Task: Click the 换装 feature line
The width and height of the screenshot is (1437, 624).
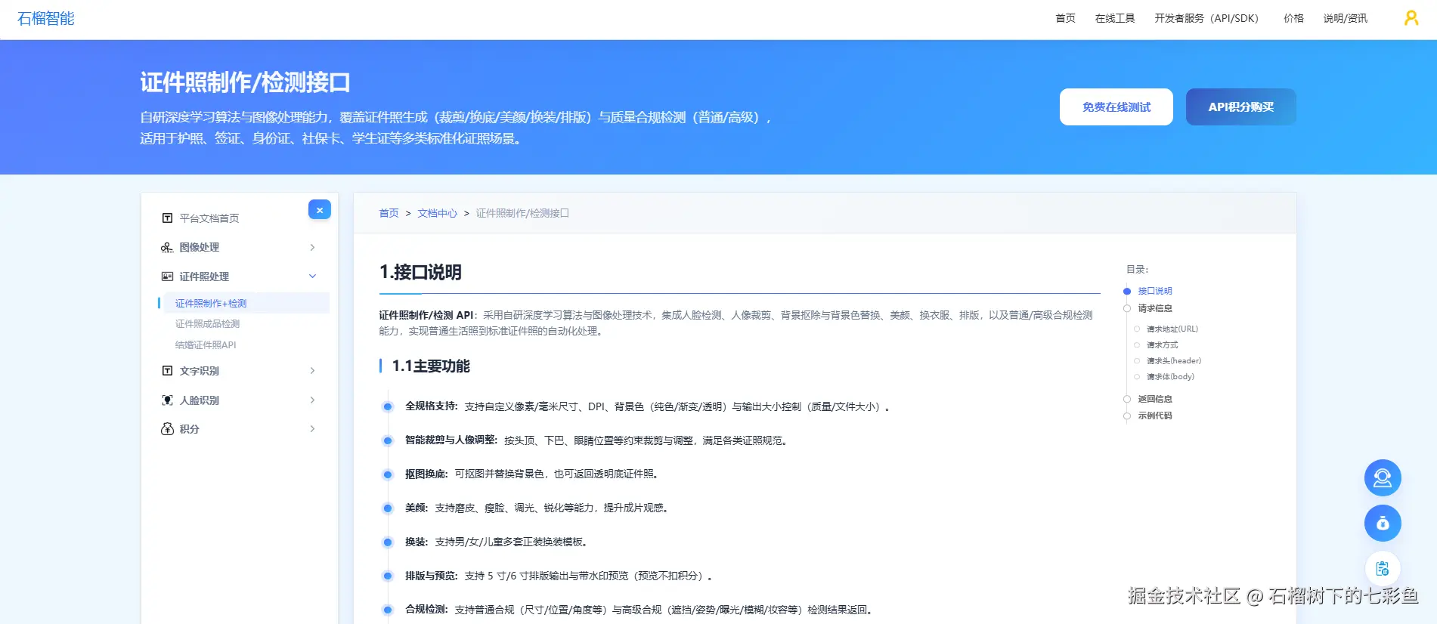Action: 497,542
